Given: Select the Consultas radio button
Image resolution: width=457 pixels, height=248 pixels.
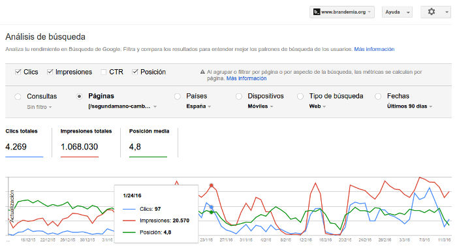Looking at the screenshot, I should coord(18,97).
